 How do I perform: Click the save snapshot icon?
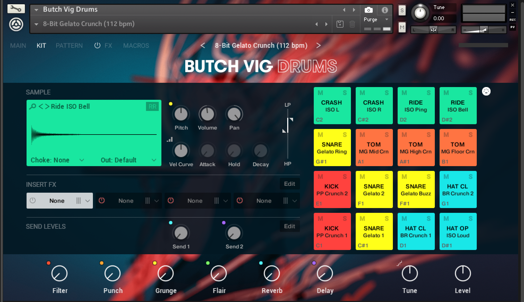click(340, 24)
